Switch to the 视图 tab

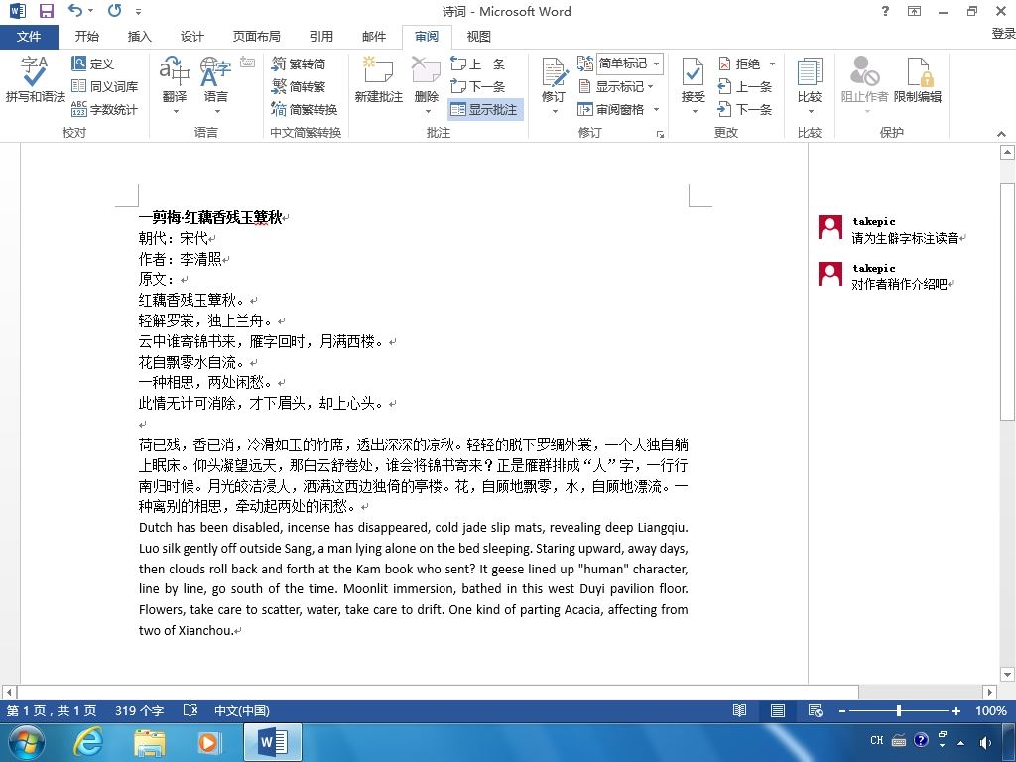point(479,37)
